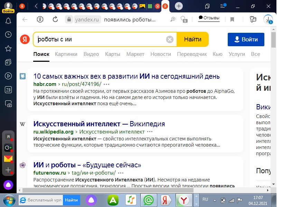Click taskbar Найти search button
Viewport: 292px width, 207px height.
coord(71,200)
